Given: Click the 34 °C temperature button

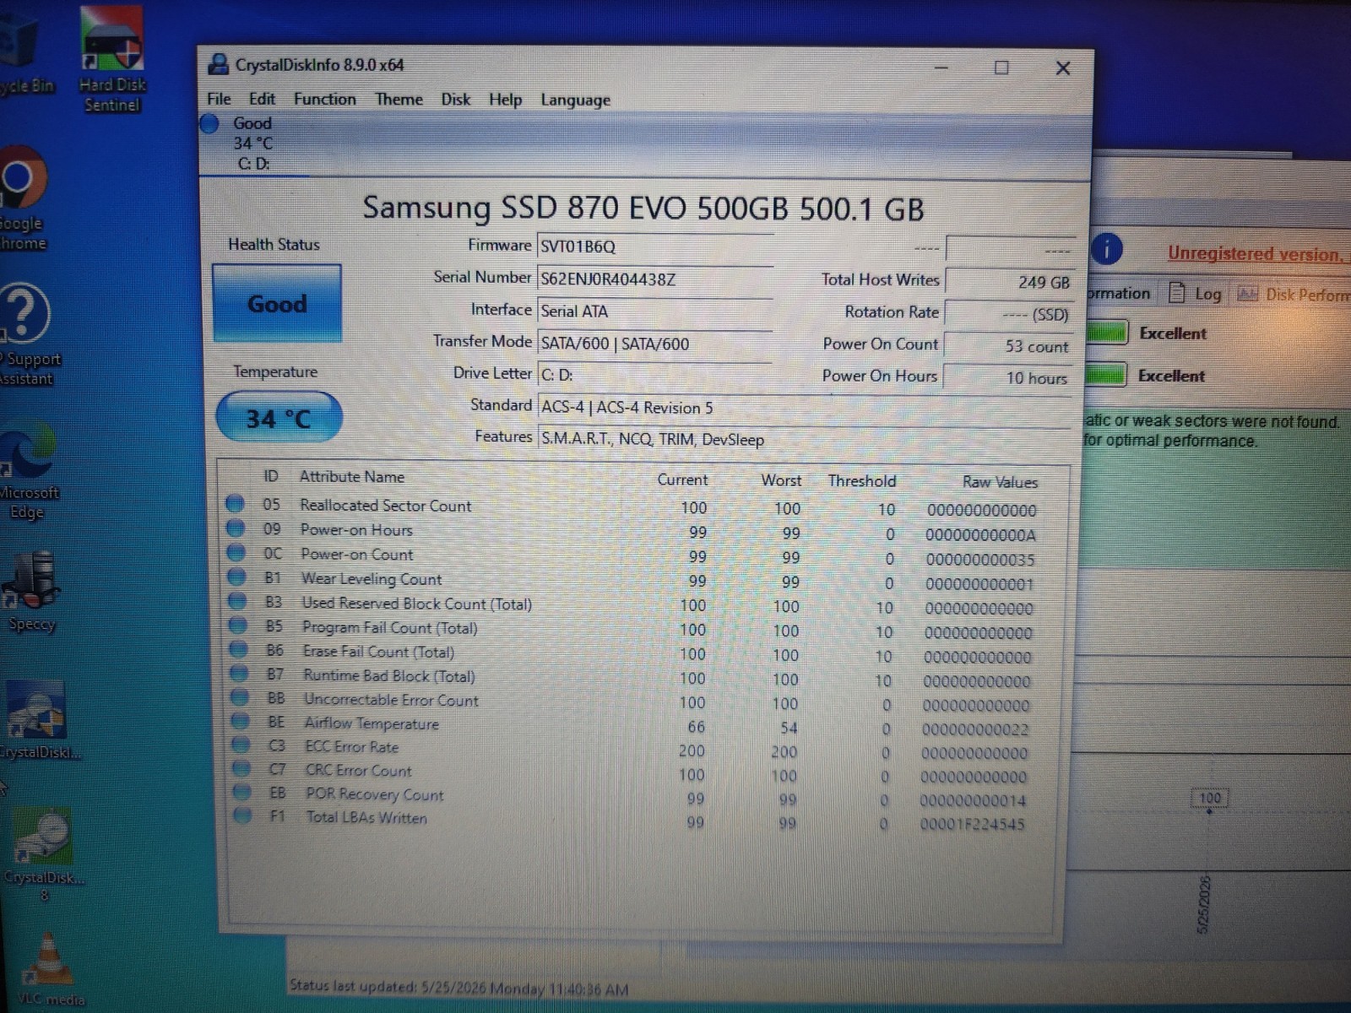Looking at the screenshot, I should click(x=279, y=417).
